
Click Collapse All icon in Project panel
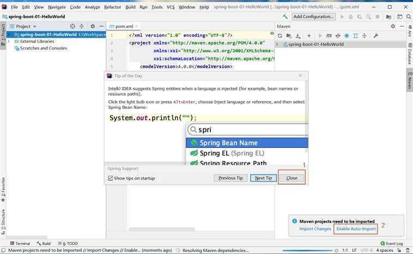tap(82, 26)
